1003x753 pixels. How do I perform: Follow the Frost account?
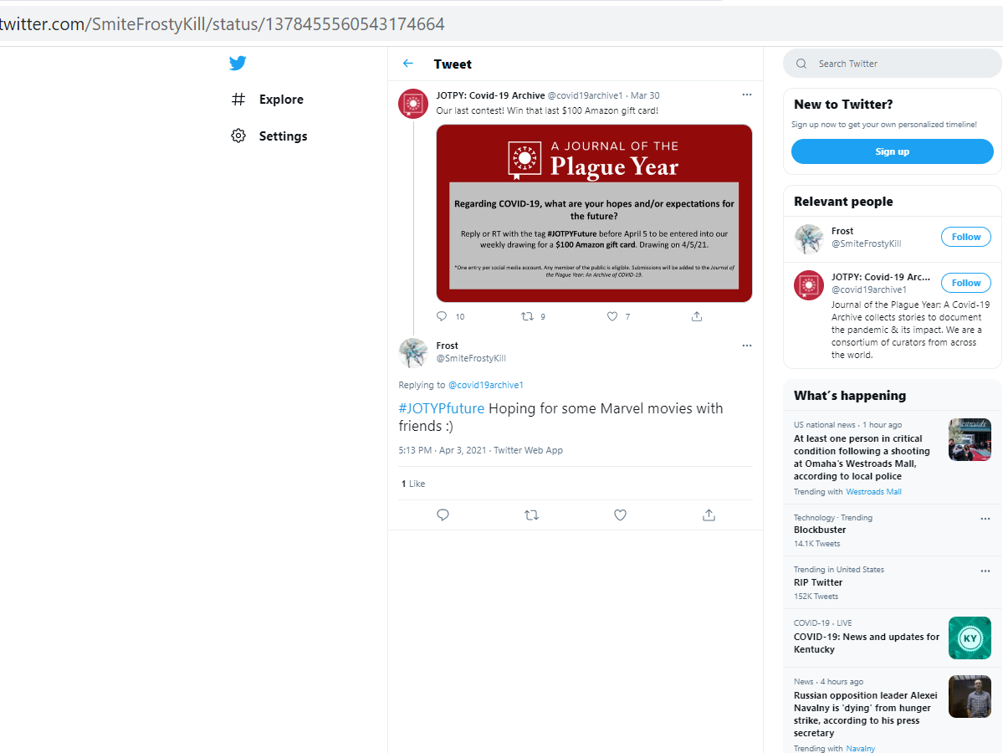(965, 237)
